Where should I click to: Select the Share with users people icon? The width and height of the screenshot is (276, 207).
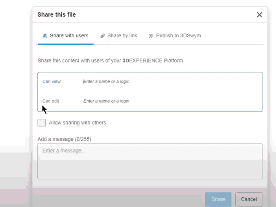point(45,35)
